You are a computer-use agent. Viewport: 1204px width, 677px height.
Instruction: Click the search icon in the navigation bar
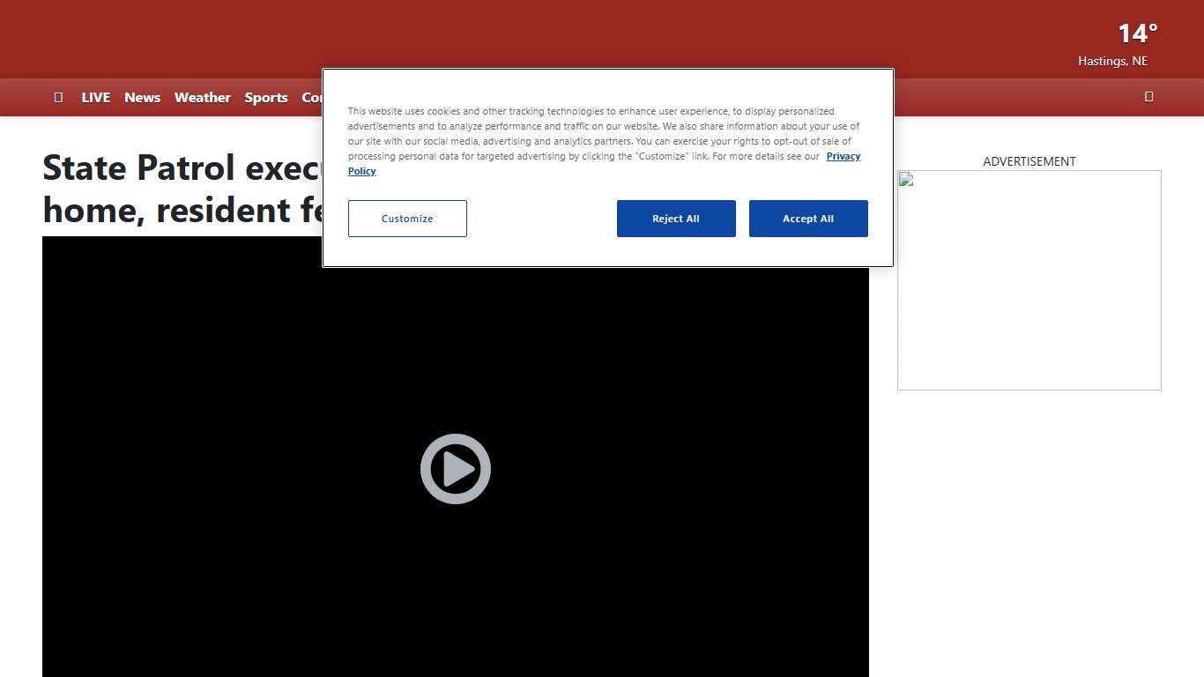coord(1148,97)
